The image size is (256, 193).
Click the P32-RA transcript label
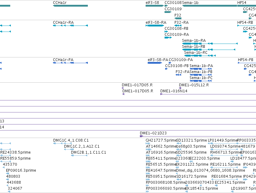(181, 22)
